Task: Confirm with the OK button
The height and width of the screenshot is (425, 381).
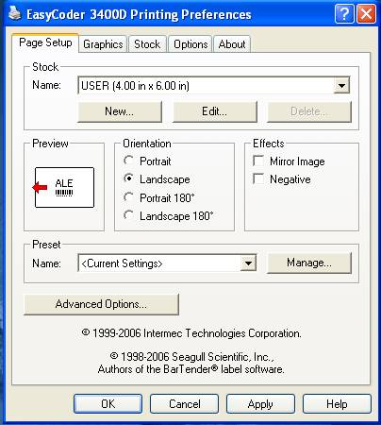Action: [108, 404]
